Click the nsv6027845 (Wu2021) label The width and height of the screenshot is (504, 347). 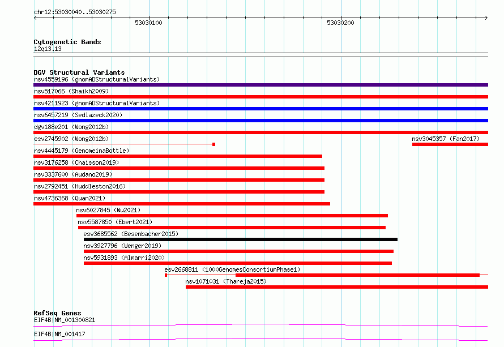[108, 210]
